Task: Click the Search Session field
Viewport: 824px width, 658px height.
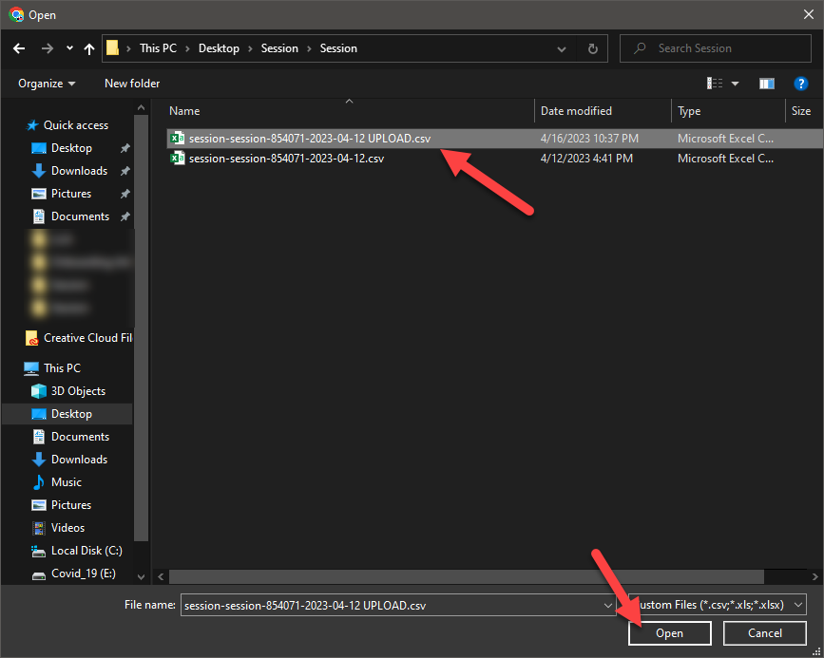Action: [716, 48]
